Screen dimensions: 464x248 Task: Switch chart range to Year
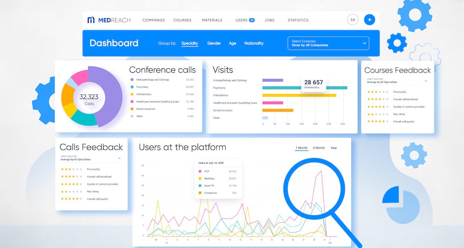point(334,148)
